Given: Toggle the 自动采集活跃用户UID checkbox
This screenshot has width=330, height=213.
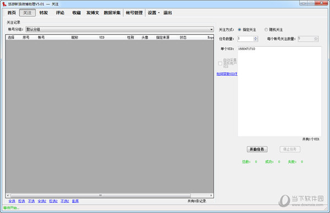Looking at the screenshot, I should point(220,63).
